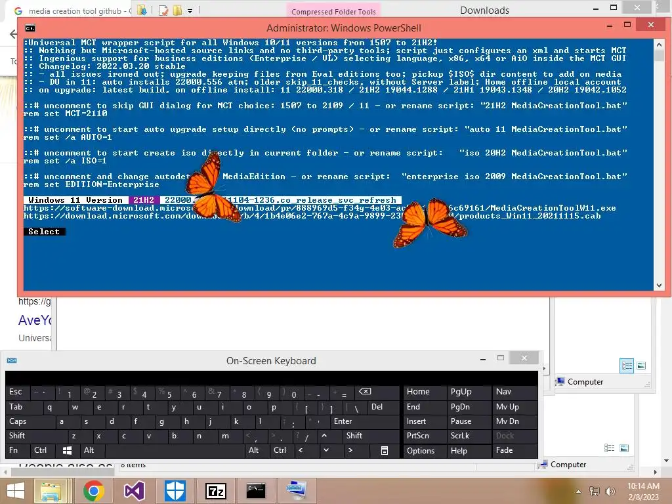Open the volume speaker tray icon

point(610,492)
